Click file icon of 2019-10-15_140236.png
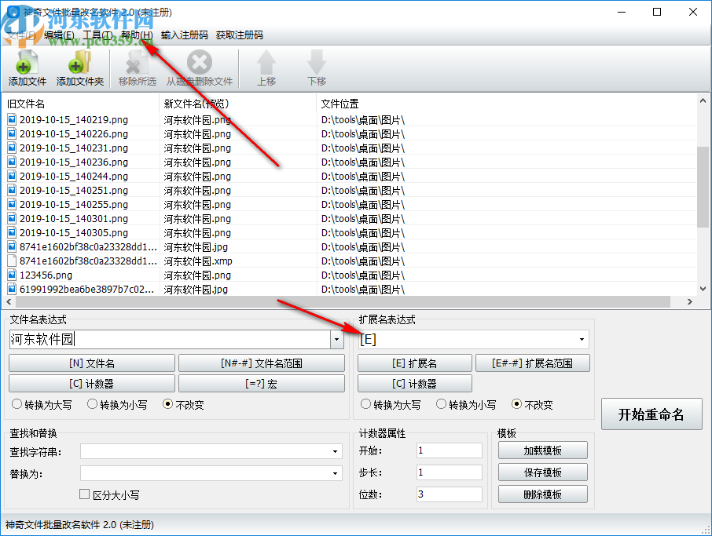 (12, 162)
